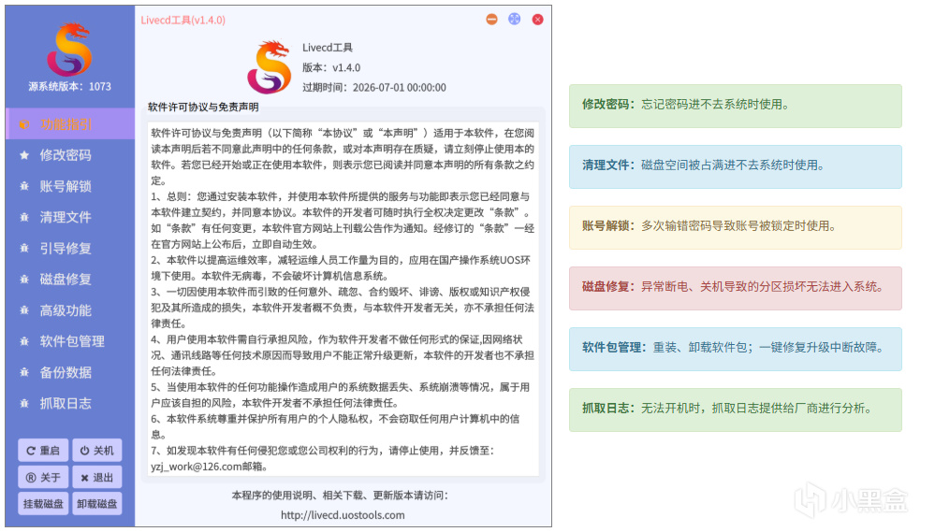The width and height of the screenshot is (935, 532).
Task: Click the icon next to 清理文件
Action: [x=24, y=217]
